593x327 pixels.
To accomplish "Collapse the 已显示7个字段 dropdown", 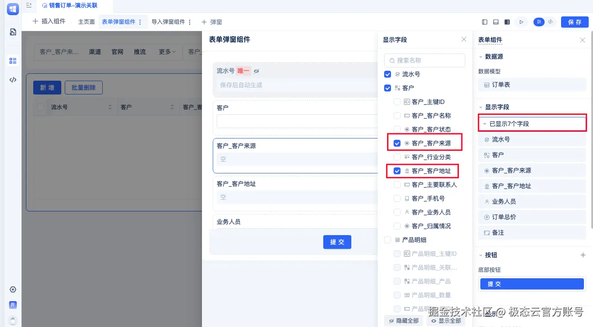I will (485, 124).
